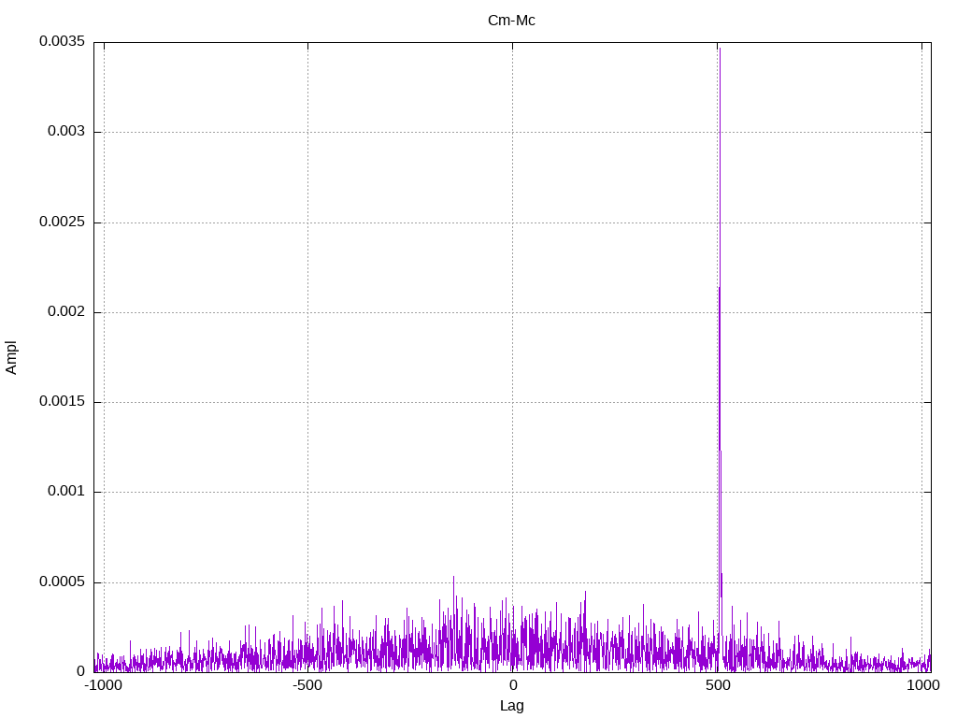The height and width of the screenshot is (718, 957).
Task: Click the y-axis zero tick label
Action: [x=80, y=671]
